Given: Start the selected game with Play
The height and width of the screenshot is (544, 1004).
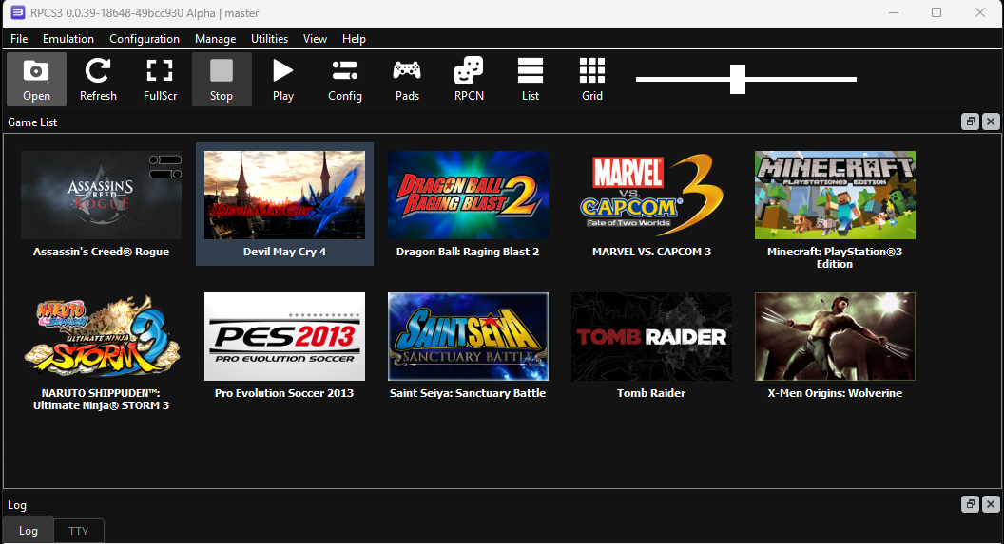Looking at the screenshot, I should pyautogui.click(x=283, y=79).
